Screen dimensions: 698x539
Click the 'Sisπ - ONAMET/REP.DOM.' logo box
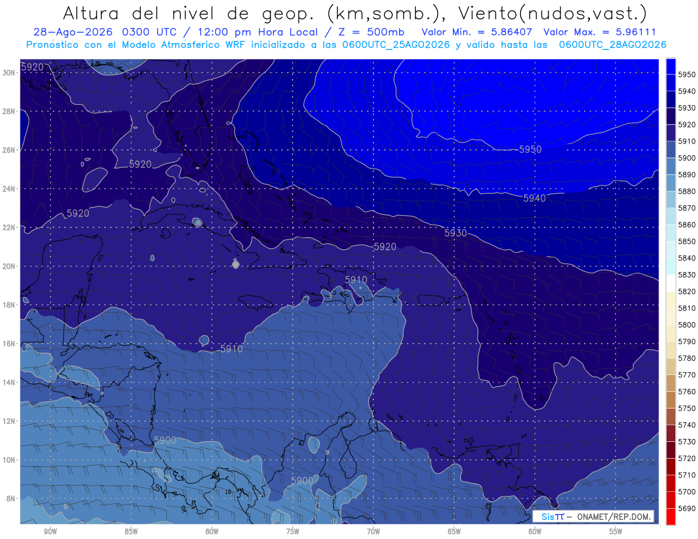[x=594, y=516]
